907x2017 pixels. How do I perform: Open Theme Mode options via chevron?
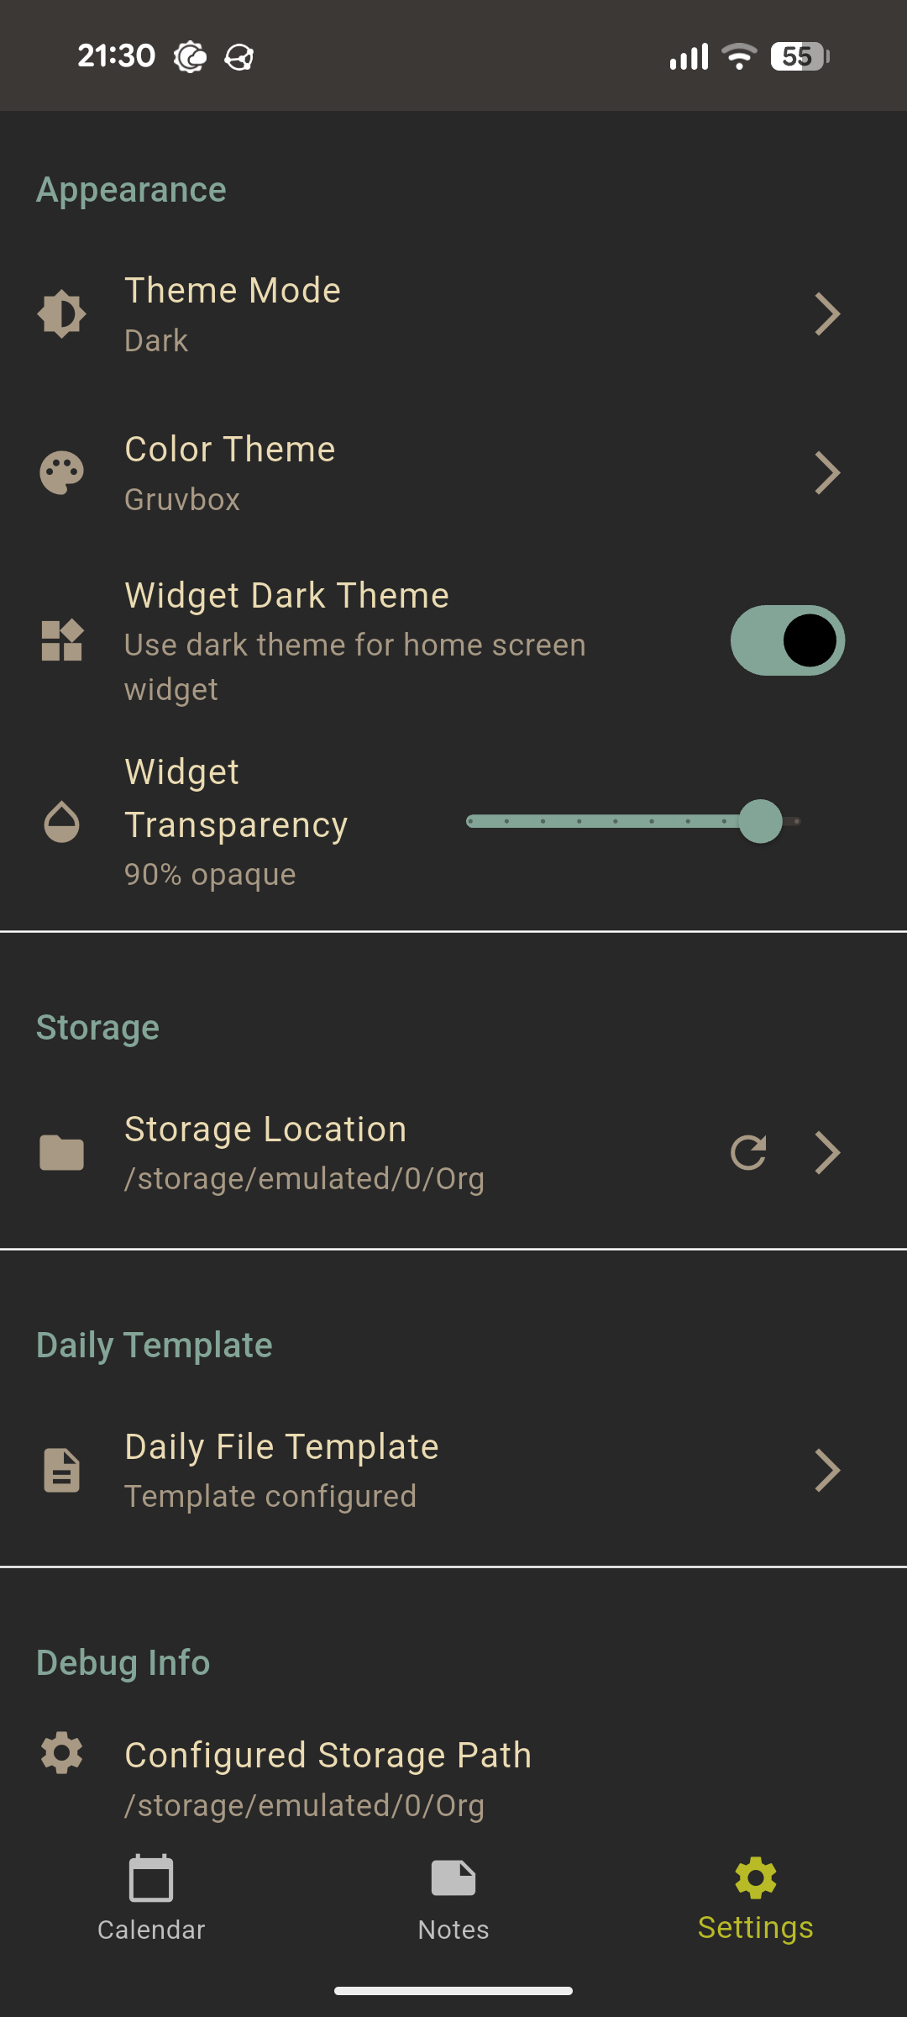827,314
